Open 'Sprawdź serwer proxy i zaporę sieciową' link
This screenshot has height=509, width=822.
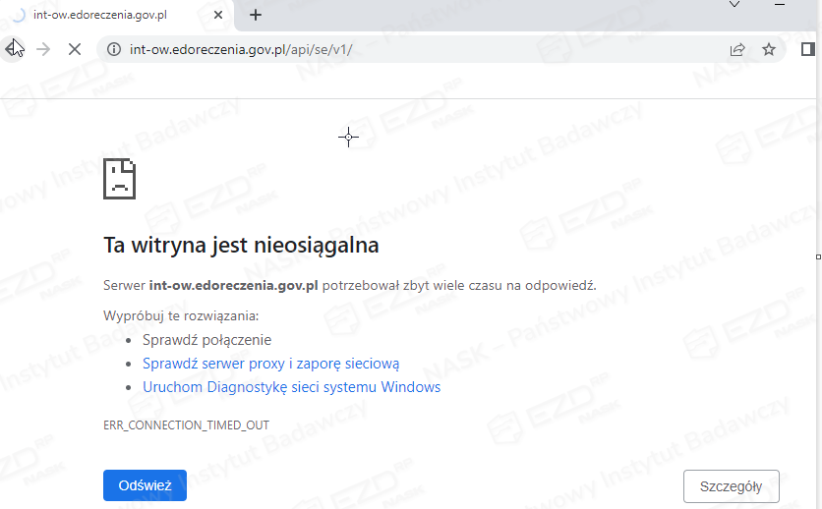pos(270,364)
